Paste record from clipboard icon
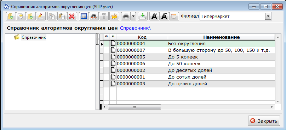 [62, 16]
